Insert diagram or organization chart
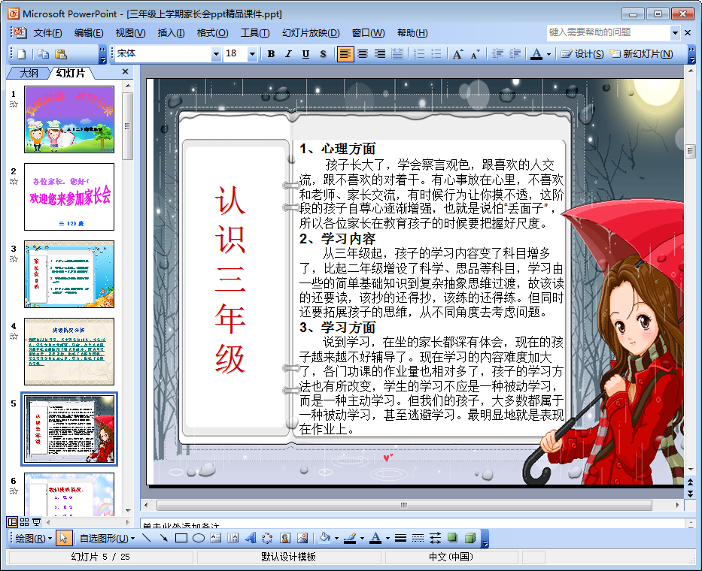 point(267,539)
